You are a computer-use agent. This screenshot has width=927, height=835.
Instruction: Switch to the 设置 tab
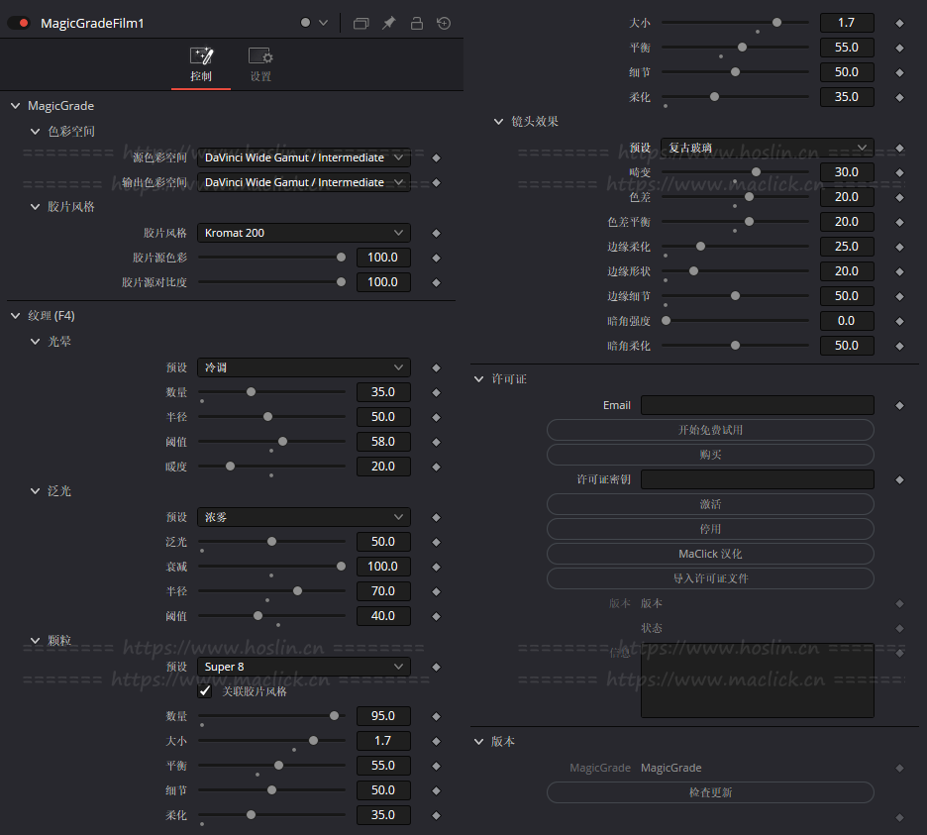260,64
